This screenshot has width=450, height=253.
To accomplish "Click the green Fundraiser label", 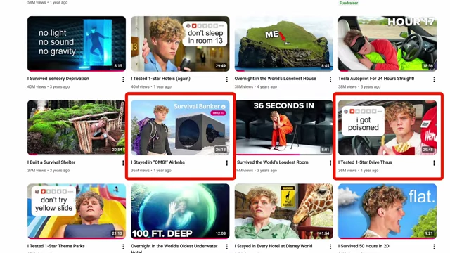I will tap(349, 3).
